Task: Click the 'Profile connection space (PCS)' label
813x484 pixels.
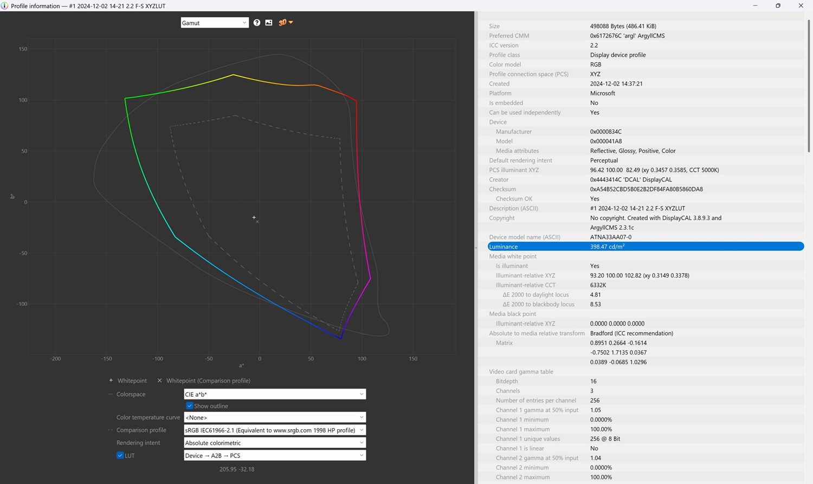Action: click(528, 74)
